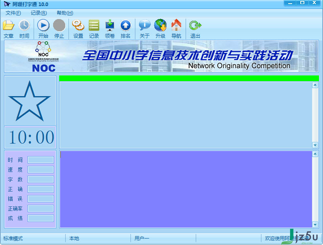Image resolution: width=323 pixels, height=245 pixels.
Task: Click down arrow of article area scrollbar
Action: pos(315,145)
